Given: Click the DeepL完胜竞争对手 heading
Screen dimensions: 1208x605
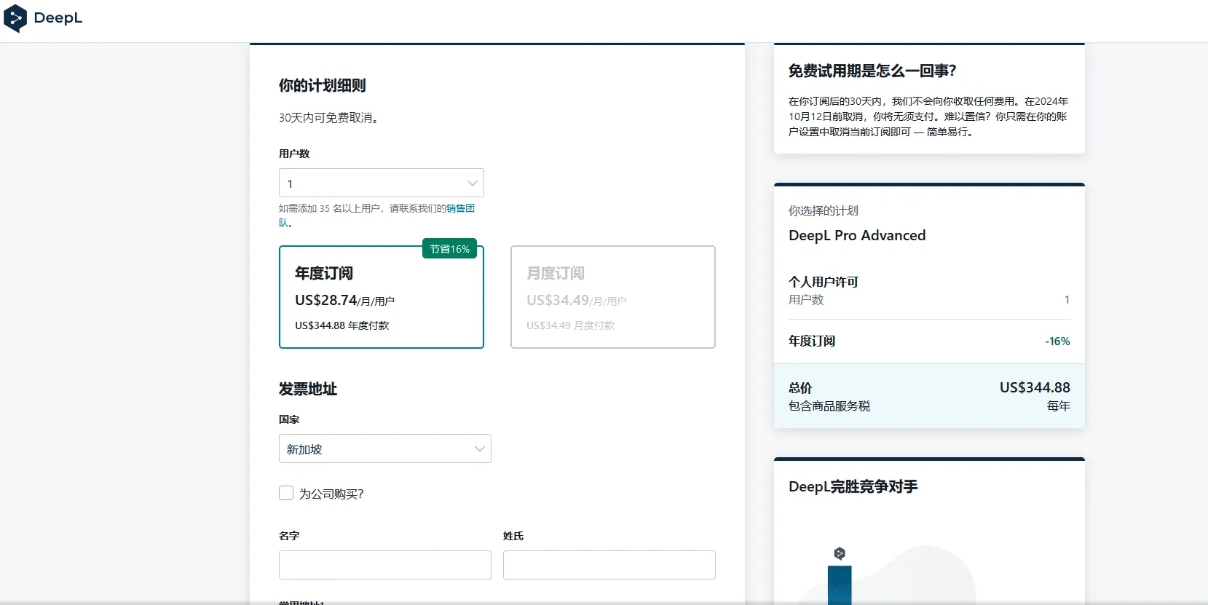Looking at the screenshot, I should 853,486.
